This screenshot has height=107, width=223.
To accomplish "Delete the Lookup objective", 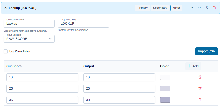I will pos(214,8).
